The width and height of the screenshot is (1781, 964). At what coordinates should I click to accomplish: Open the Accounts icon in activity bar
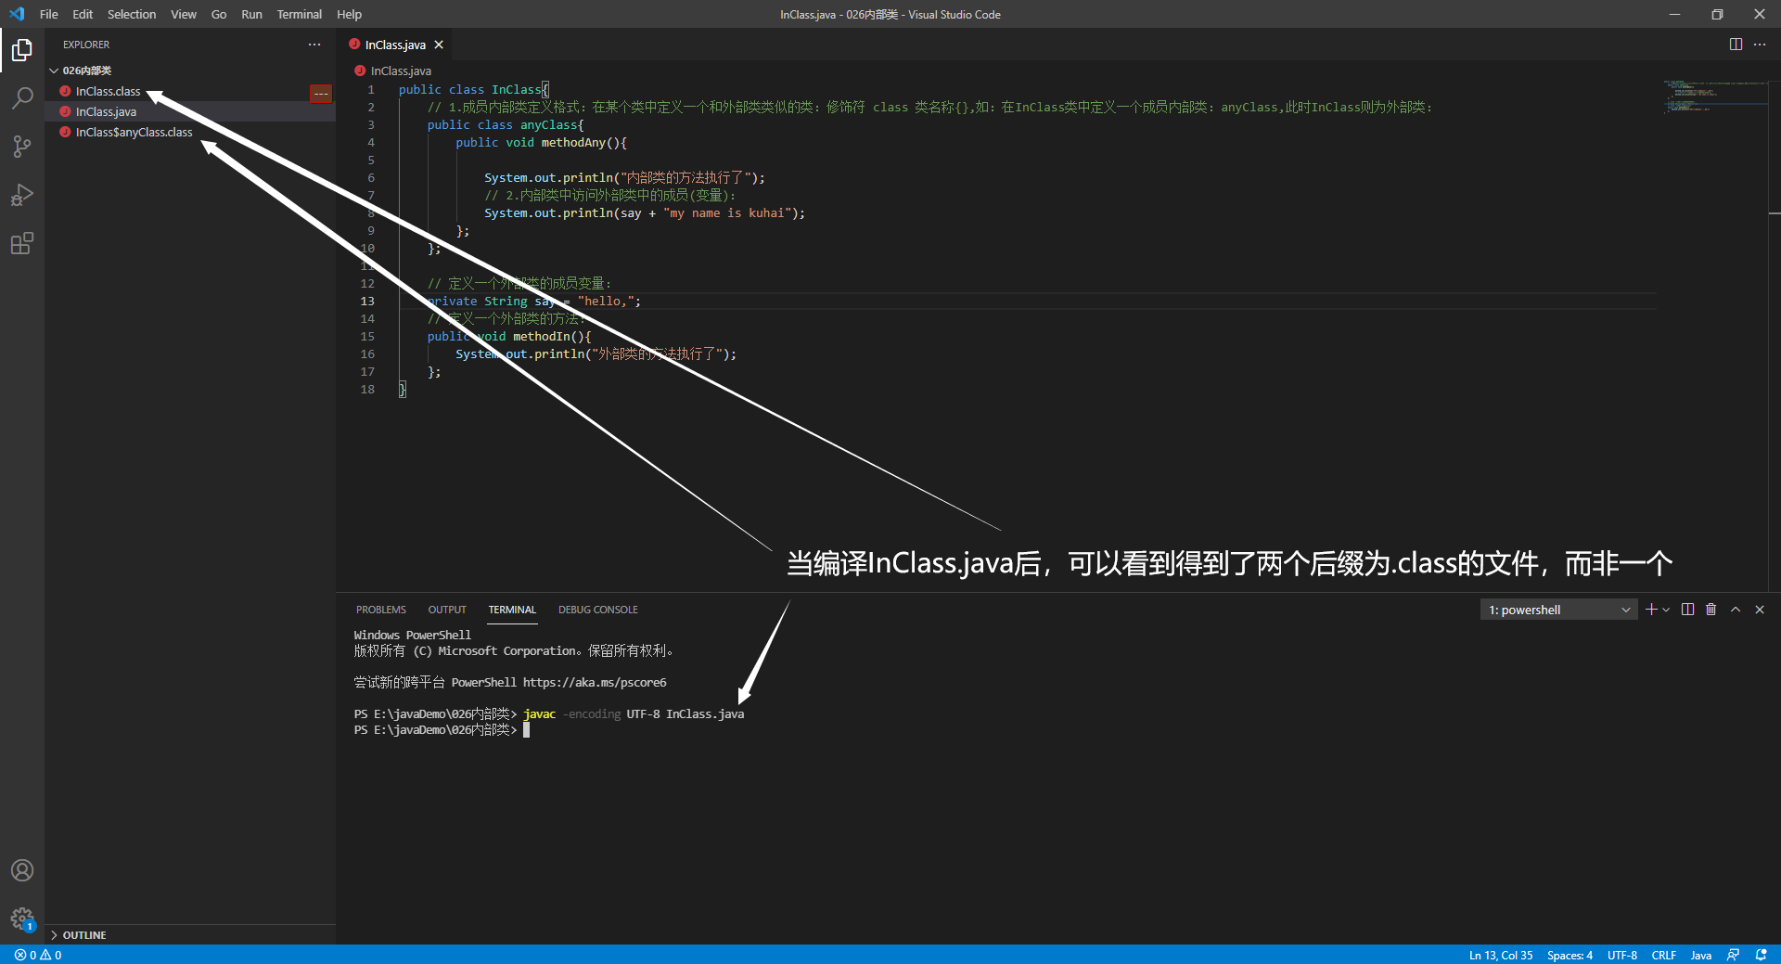coord(22,870)
